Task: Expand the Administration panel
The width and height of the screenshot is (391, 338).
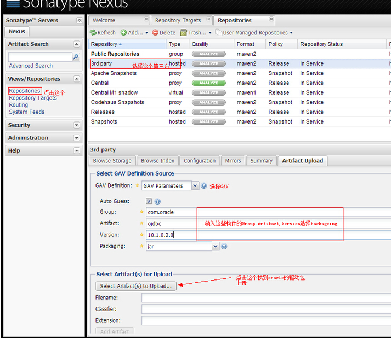Action: (77, 138)
